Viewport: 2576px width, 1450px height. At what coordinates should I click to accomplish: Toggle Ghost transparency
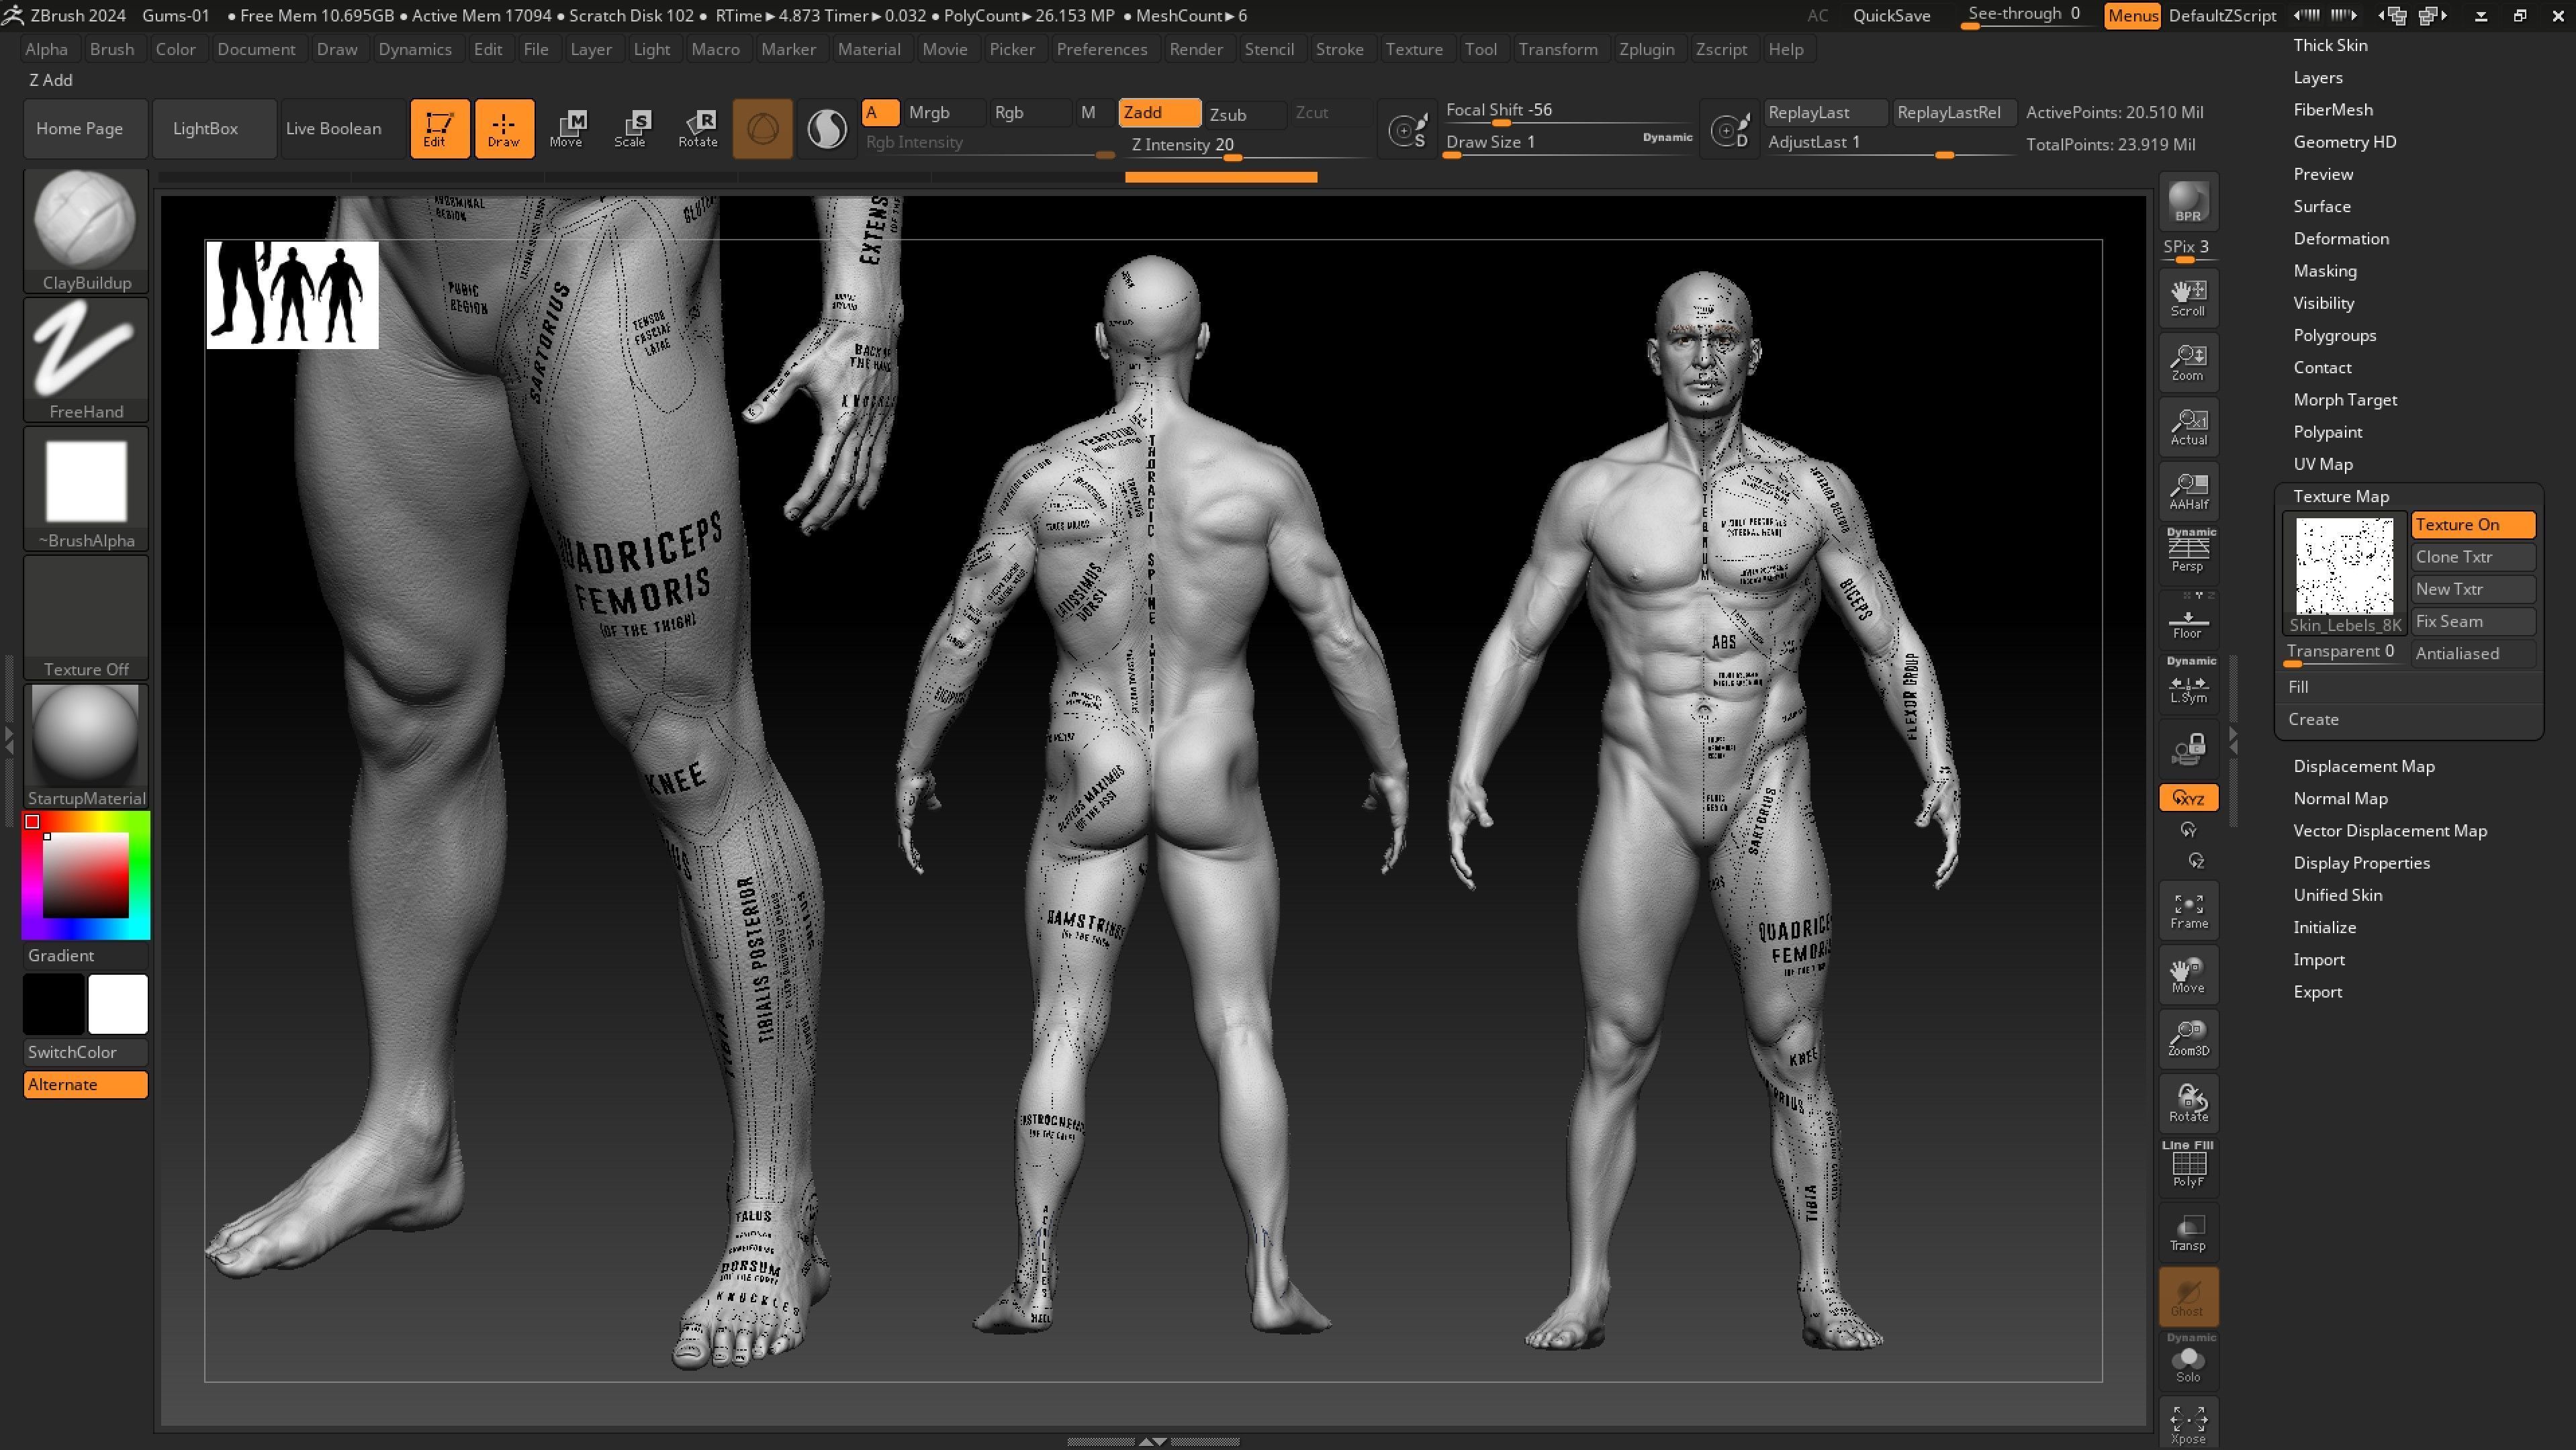[x=2188, y=1296]
